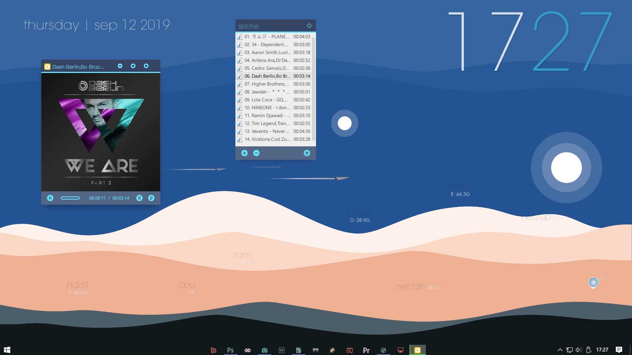Add a song with the playlist plus button

(x=245, y=153)
